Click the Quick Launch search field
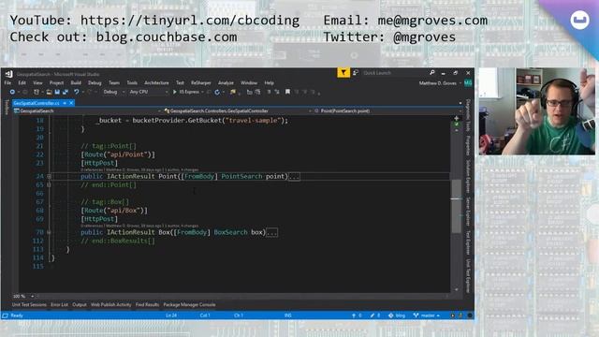The image size is (599, 337). (394, 73)
